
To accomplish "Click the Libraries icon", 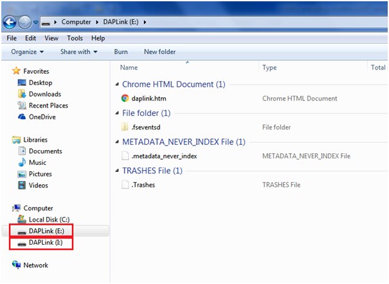I will pyautogui.click(x=16, y=140).
